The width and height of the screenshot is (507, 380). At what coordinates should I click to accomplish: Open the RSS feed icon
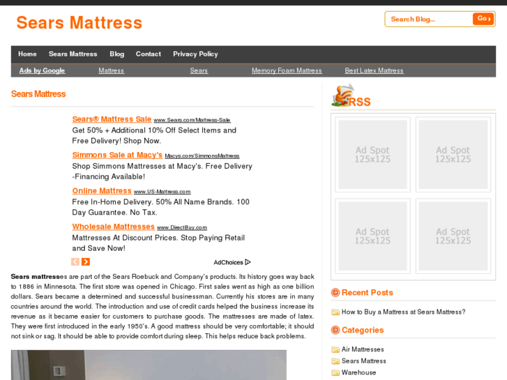click(342, 95)
